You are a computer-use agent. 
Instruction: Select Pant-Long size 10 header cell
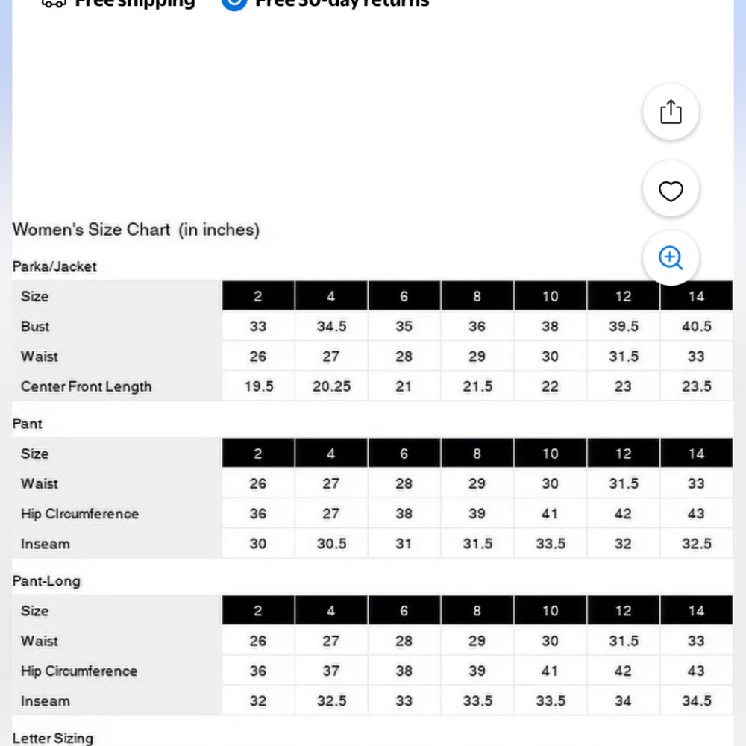[x=550, y=610]
